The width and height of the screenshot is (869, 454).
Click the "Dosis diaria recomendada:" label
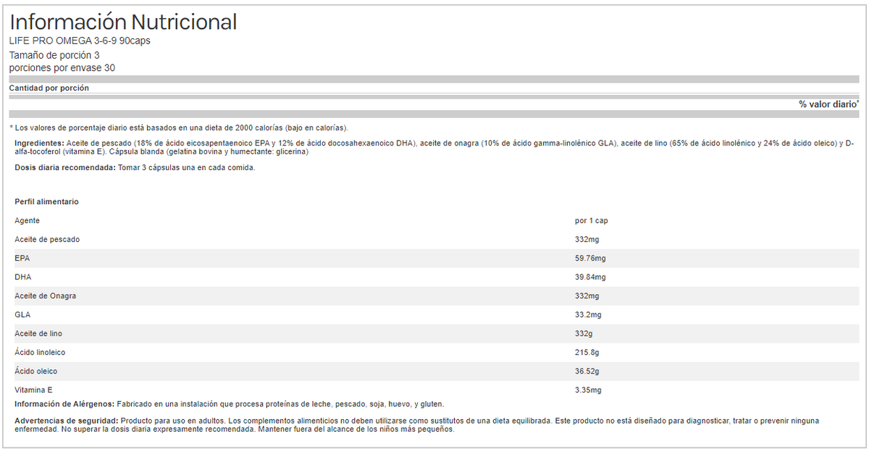[x=65, y=168]
